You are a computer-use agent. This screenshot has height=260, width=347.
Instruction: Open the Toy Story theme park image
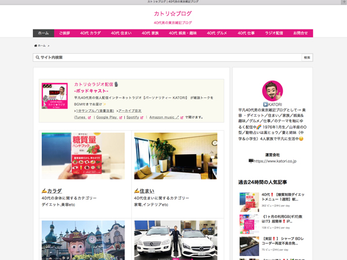(83, 240)
